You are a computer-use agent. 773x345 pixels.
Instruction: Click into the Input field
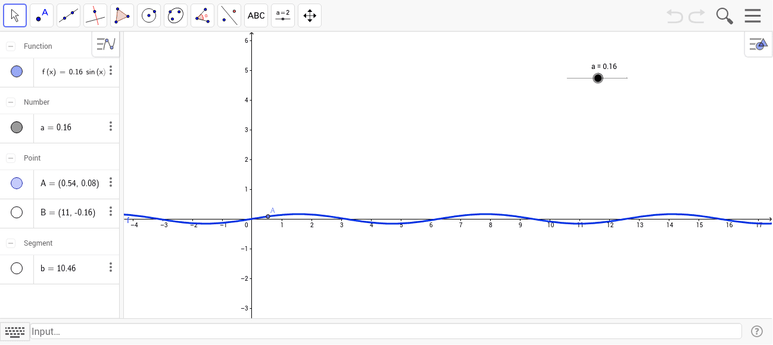click(x=386, y=331)
